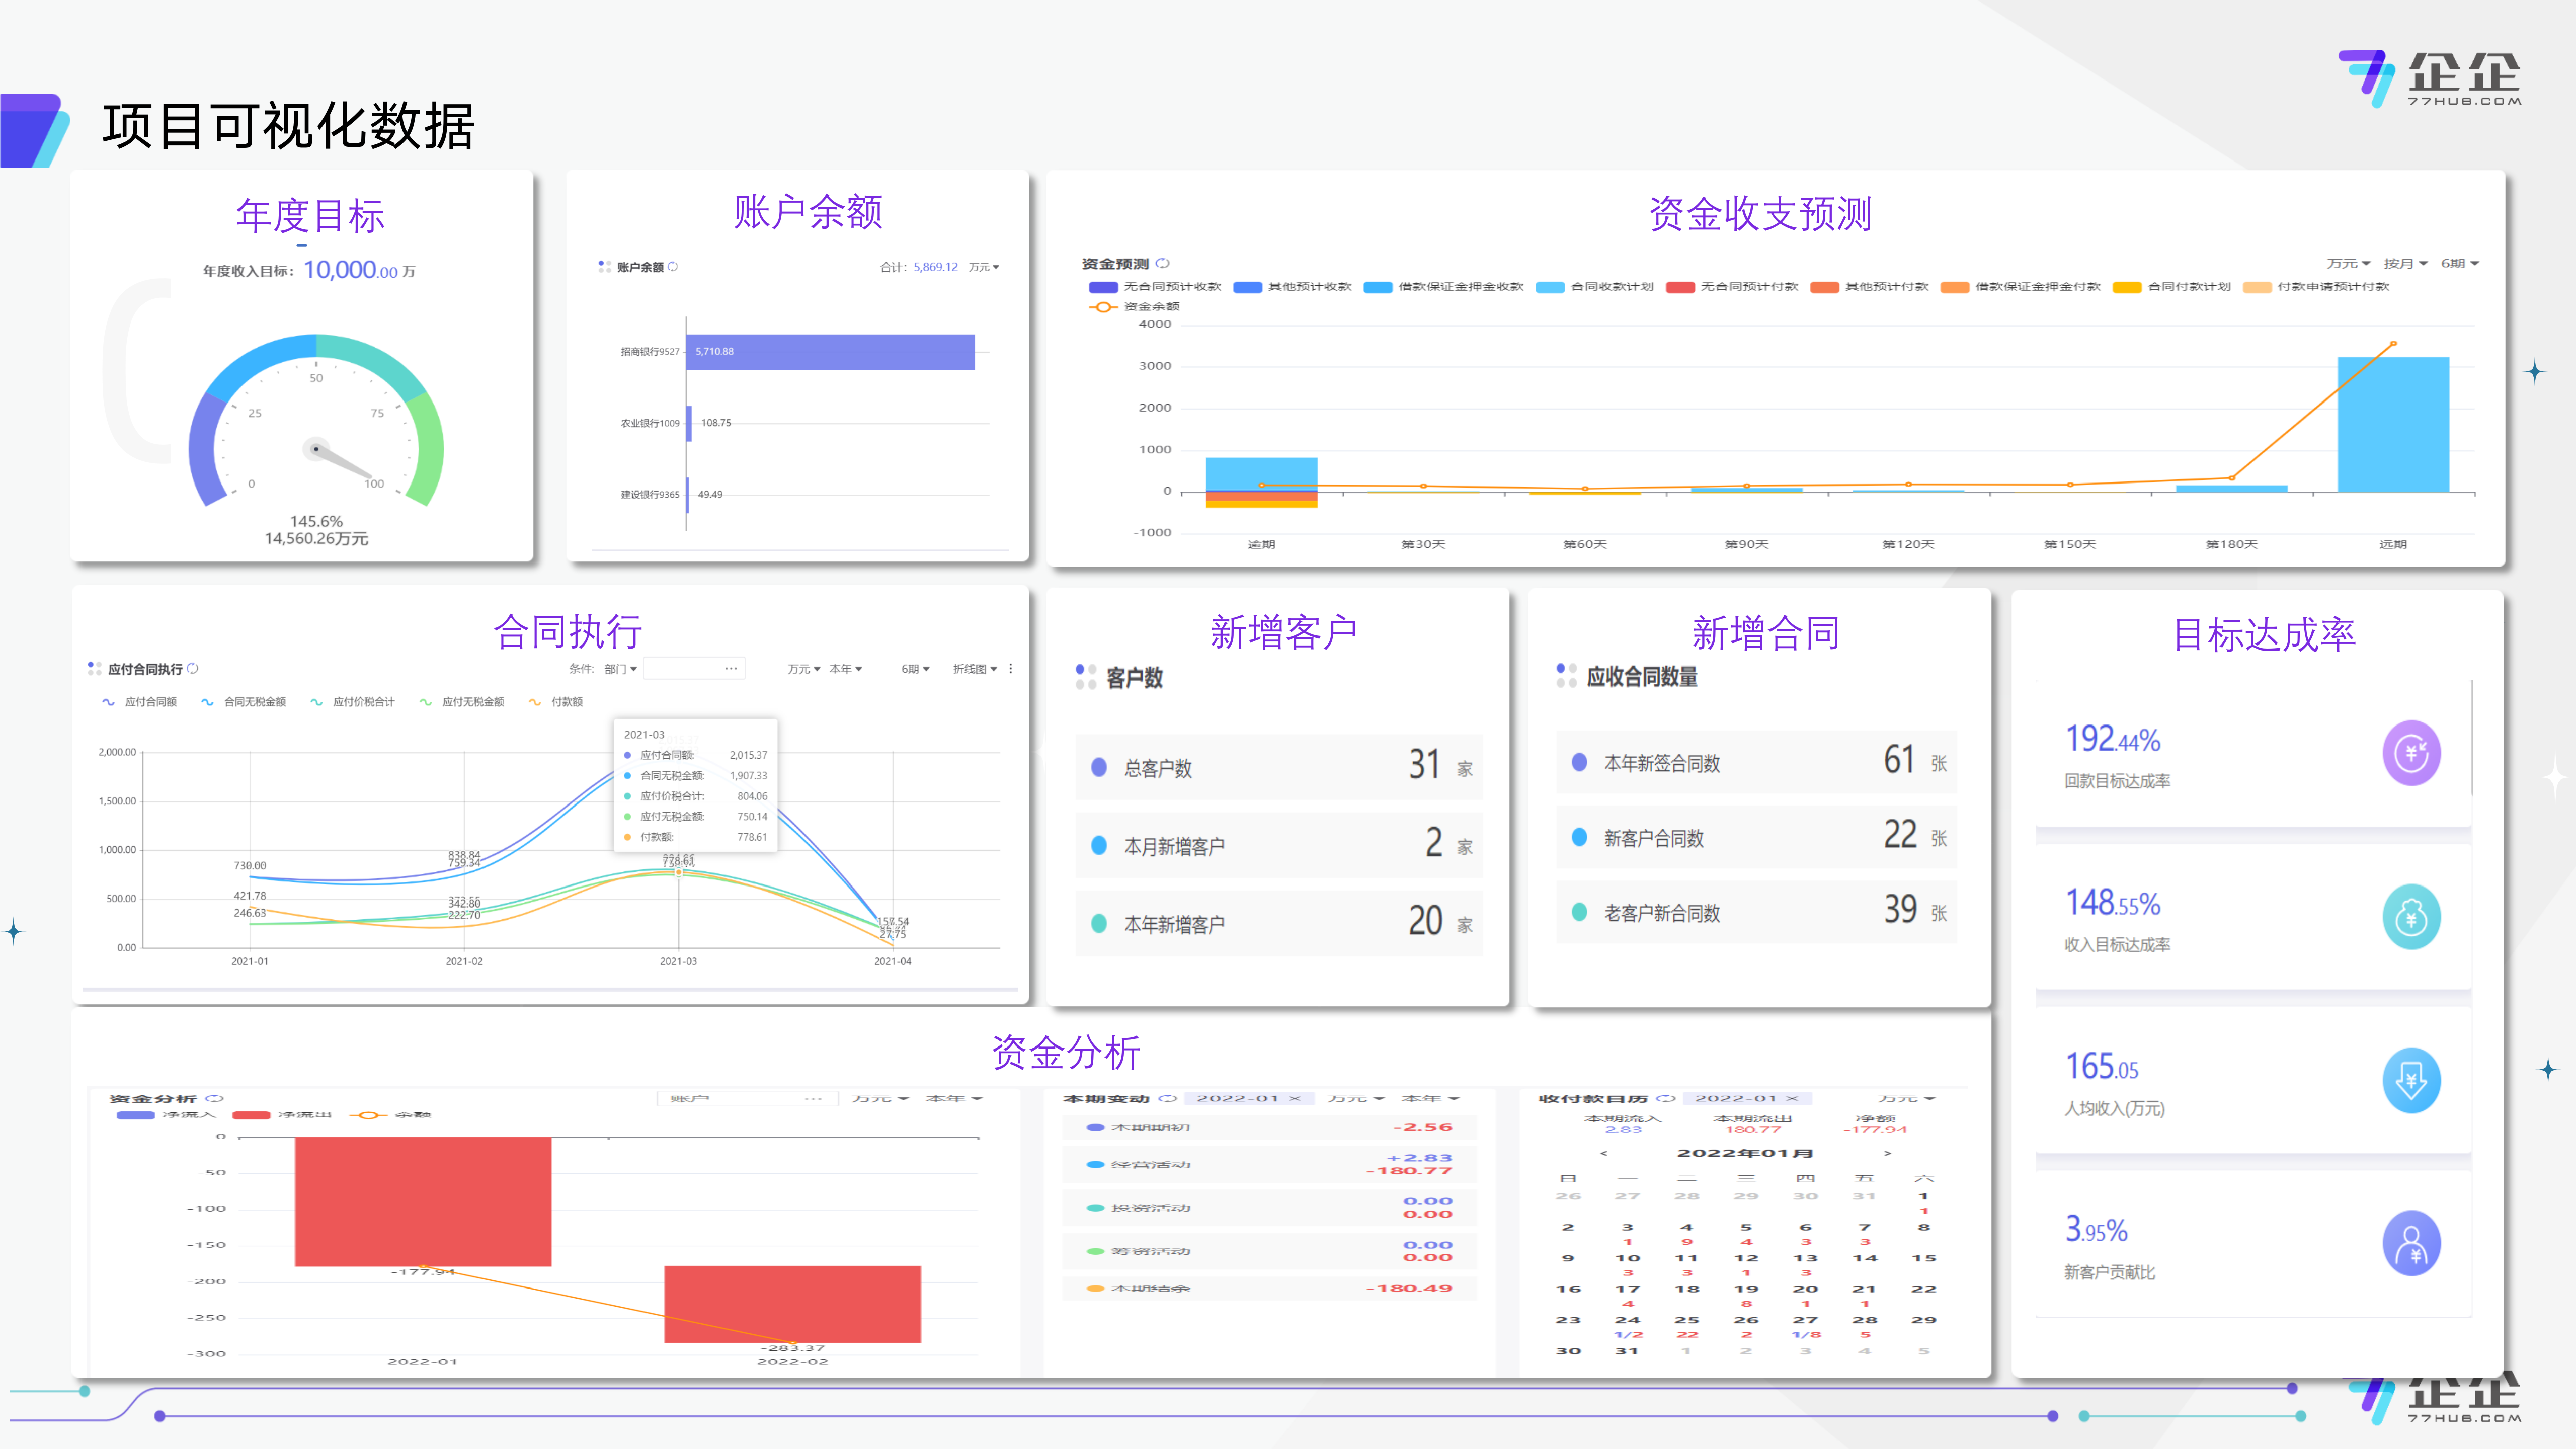This screenshot has height=1449, width=2576.
Task: Refresh the 应付合同执行 chart
Action: pyautogui.click(x=193, y=669)
